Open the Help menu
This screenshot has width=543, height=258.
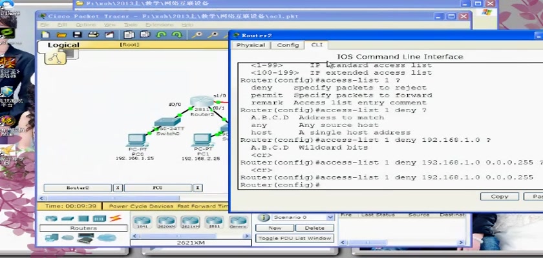coord(187,25)
